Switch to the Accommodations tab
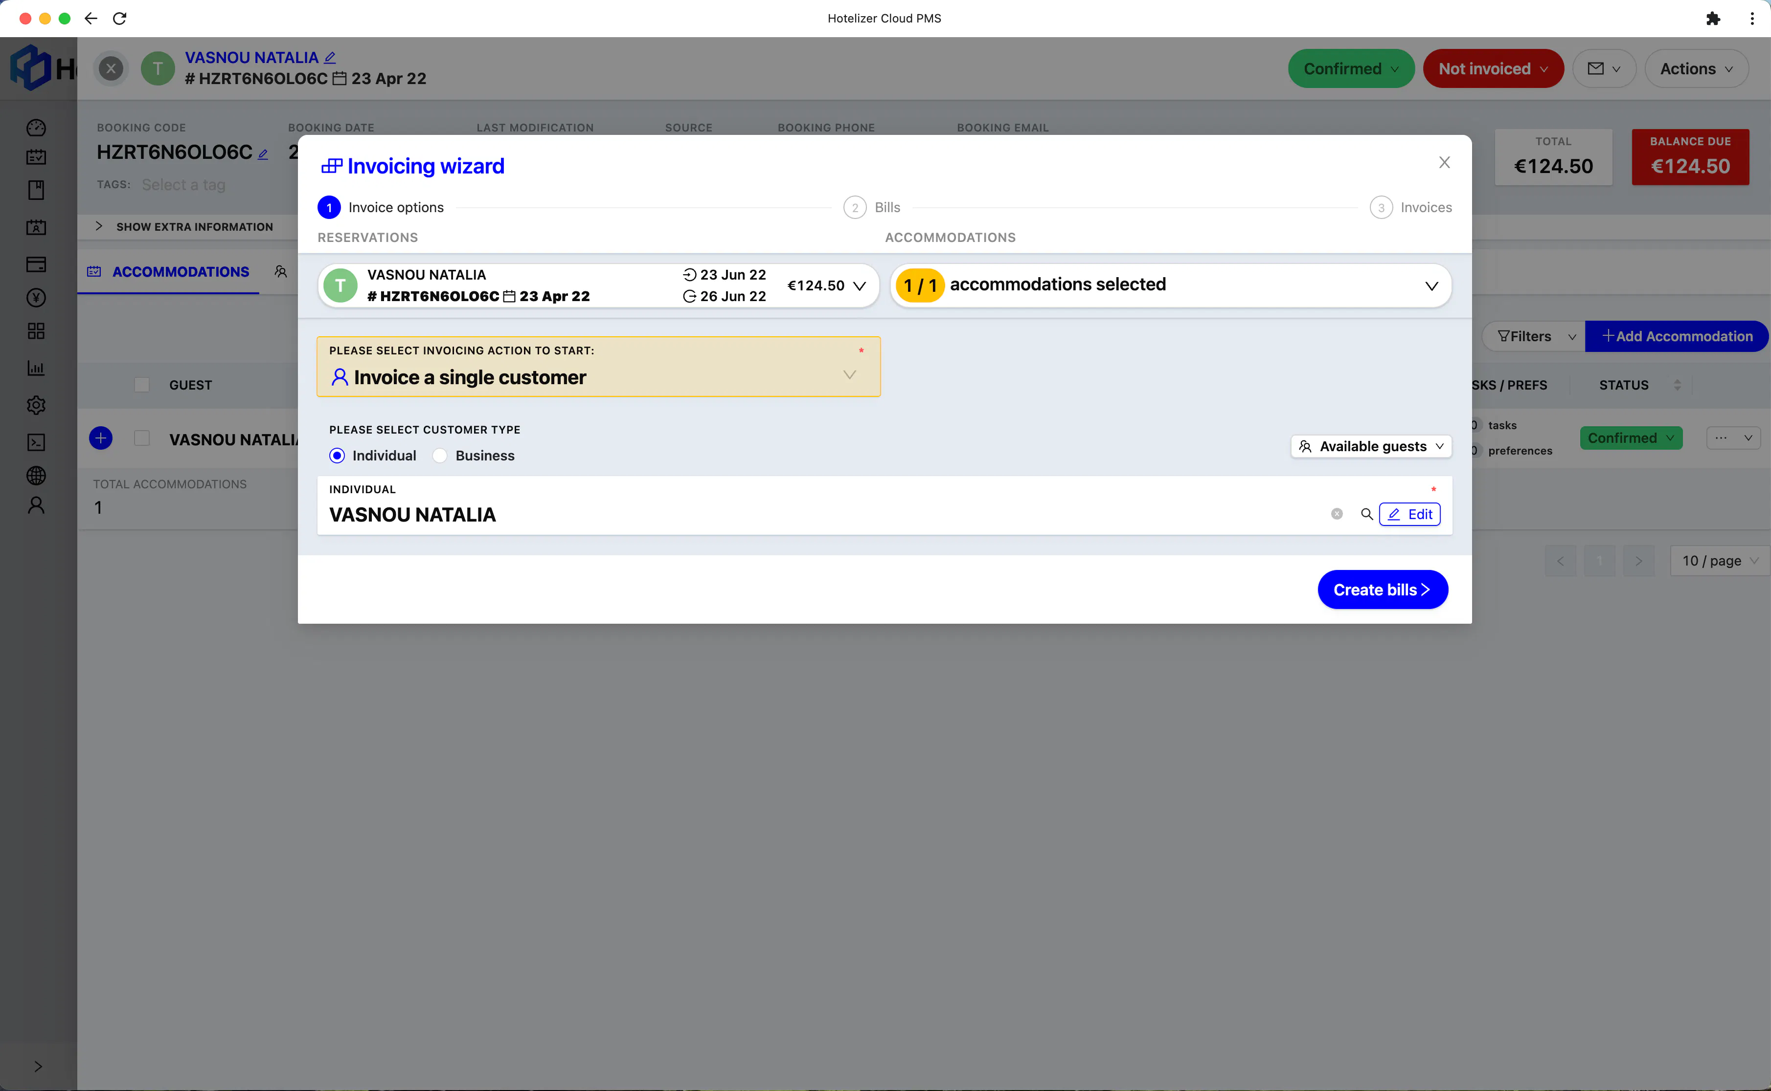This screenshot has height=1091, width=1771. (x=168, y=272)
